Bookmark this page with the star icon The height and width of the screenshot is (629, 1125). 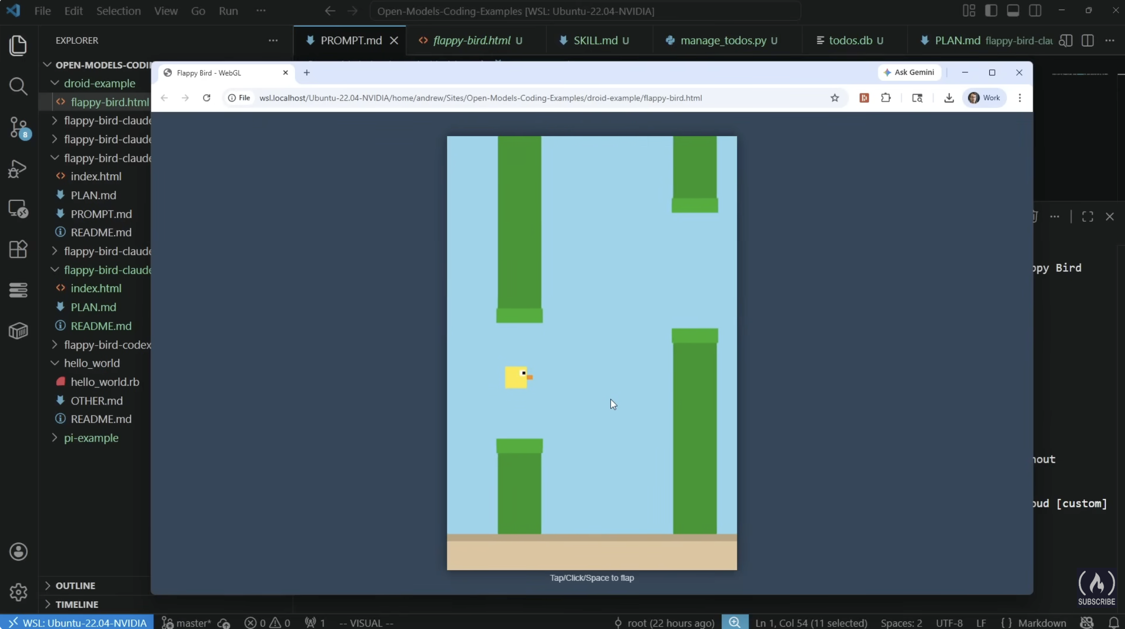click(x=835, y=98)
